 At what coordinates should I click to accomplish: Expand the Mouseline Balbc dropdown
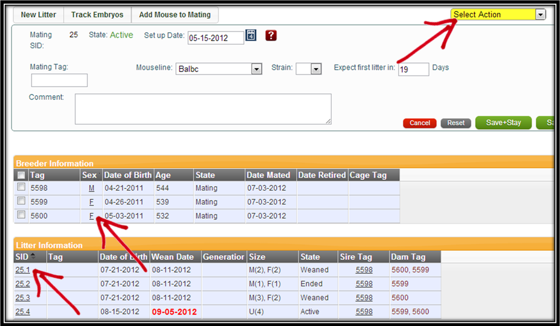(x=256, y=69)
